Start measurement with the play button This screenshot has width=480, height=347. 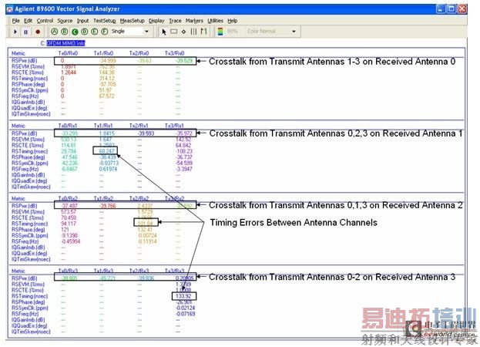pyautogui.click(x=15, y=32)
